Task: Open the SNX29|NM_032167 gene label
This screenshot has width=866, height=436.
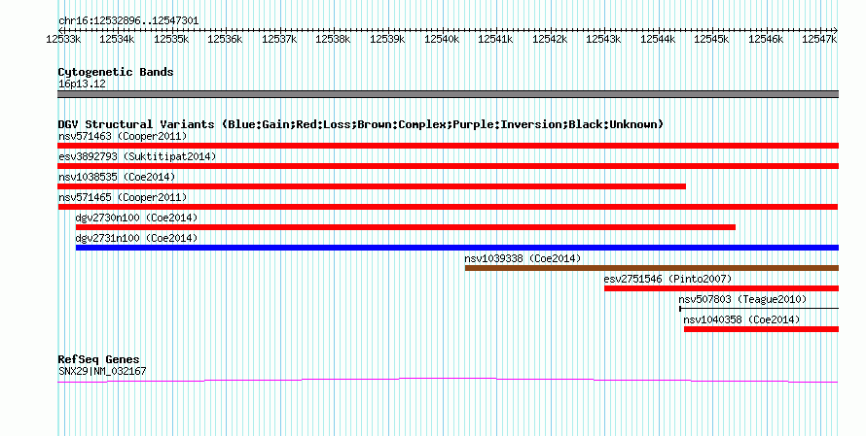Action: (x=102, y=372)
